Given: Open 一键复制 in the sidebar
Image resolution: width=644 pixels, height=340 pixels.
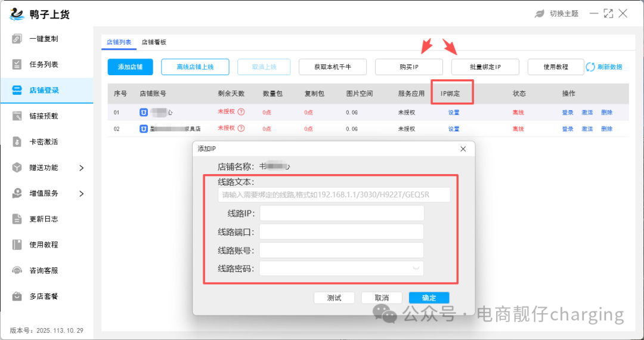Looking at the screenshot, I should pos(44,39).
